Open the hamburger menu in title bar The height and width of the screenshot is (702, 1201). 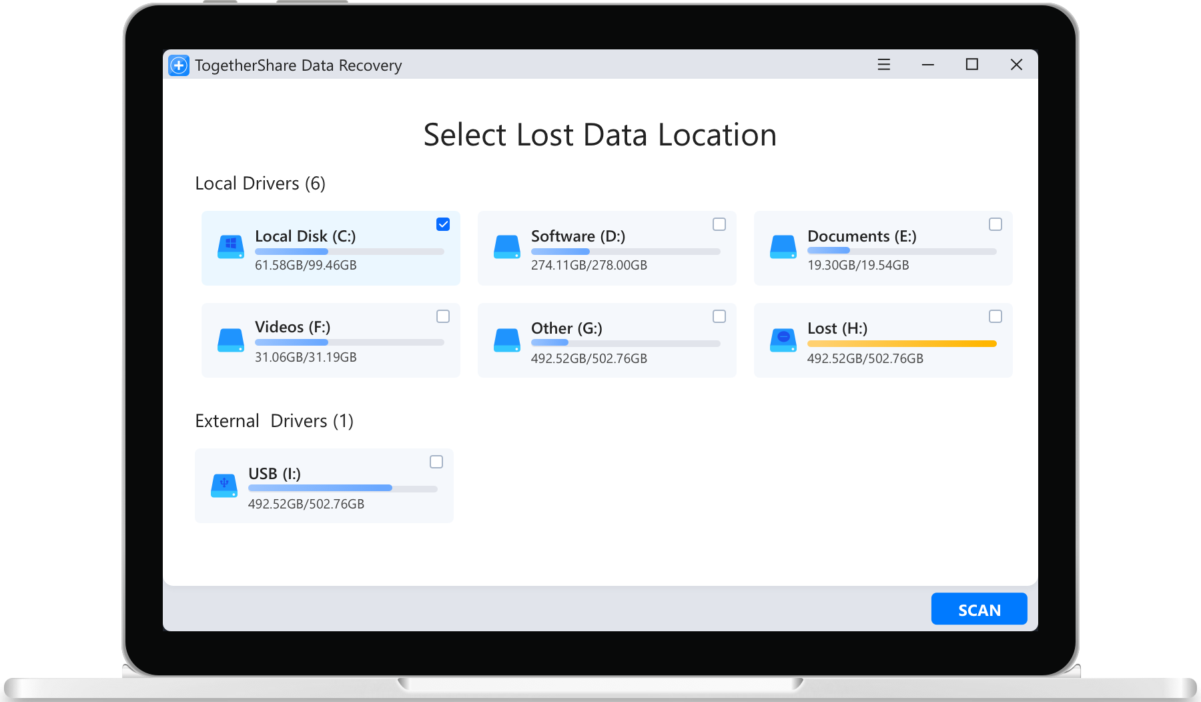884,65
